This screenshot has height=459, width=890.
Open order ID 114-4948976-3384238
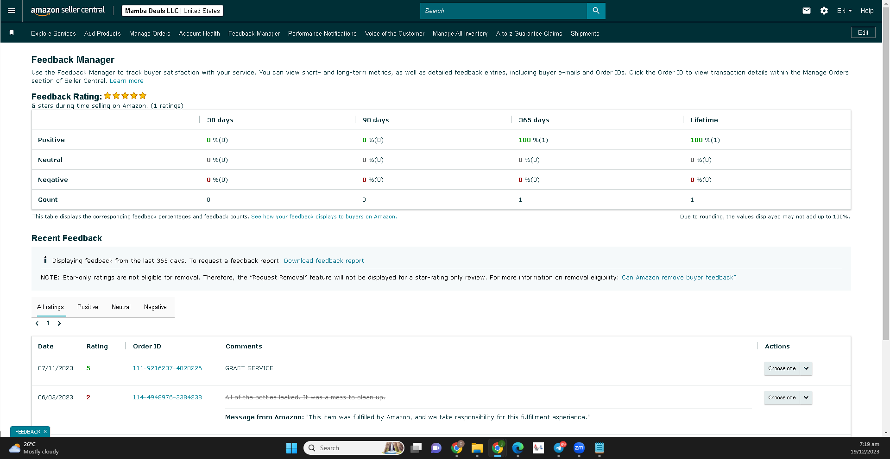[x=167, y=397]
